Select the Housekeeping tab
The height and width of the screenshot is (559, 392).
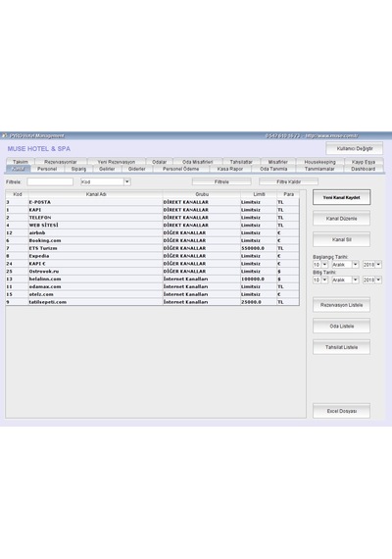[320, 162]
